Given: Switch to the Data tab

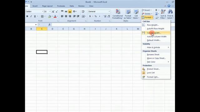Looking at the screenshot, I should point(72,6).
